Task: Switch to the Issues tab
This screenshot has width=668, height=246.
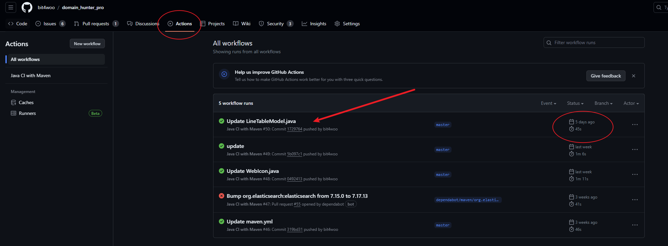Action: (50, 24)
